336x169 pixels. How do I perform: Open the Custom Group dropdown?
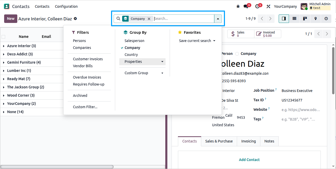(x=142, y=73)
